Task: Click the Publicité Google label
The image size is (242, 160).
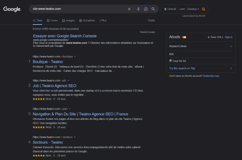Action: coord(147,32)
